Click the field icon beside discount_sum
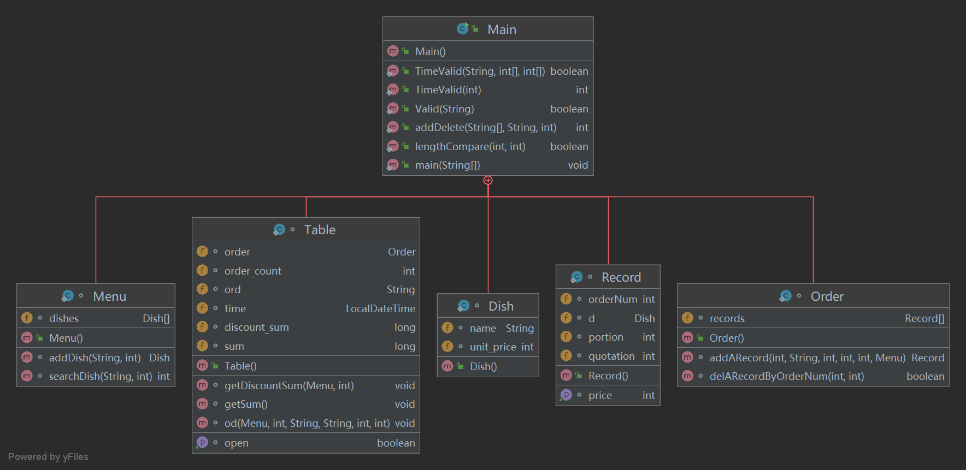The height and width of the screenshot is (470, 966). click(202, 327)
